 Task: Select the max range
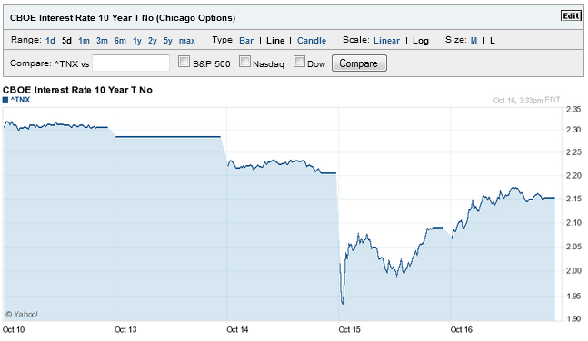pyautogui.click(x=186, y=41)
